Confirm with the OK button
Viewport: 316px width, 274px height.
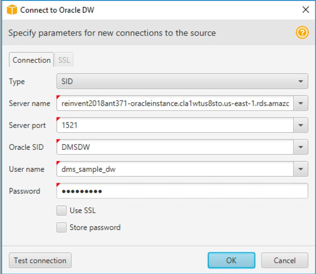click(x=231, y=260)
